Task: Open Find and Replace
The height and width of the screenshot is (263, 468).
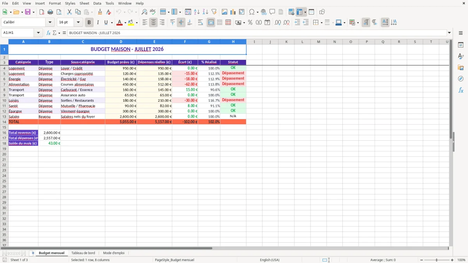Action: pyautogui.click(x=144, y=12)
